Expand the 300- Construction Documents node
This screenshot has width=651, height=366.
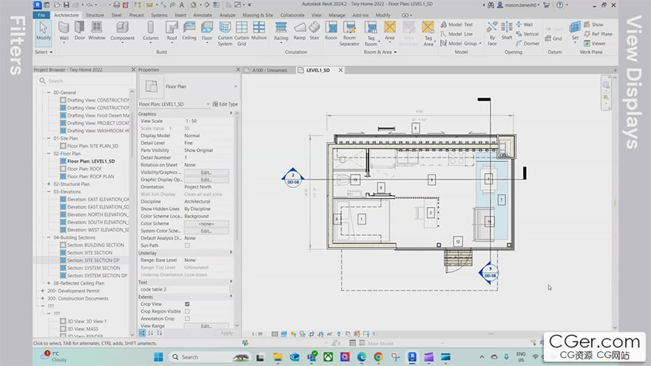(x=42, y=299)
